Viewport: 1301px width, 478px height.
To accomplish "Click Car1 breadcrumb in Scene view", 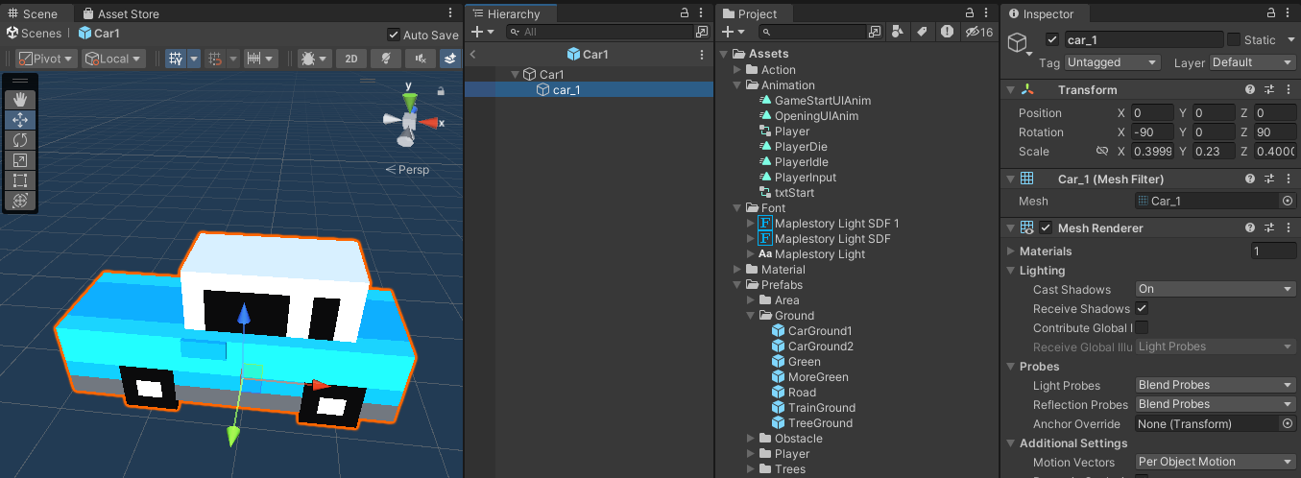I will point(99,34).
